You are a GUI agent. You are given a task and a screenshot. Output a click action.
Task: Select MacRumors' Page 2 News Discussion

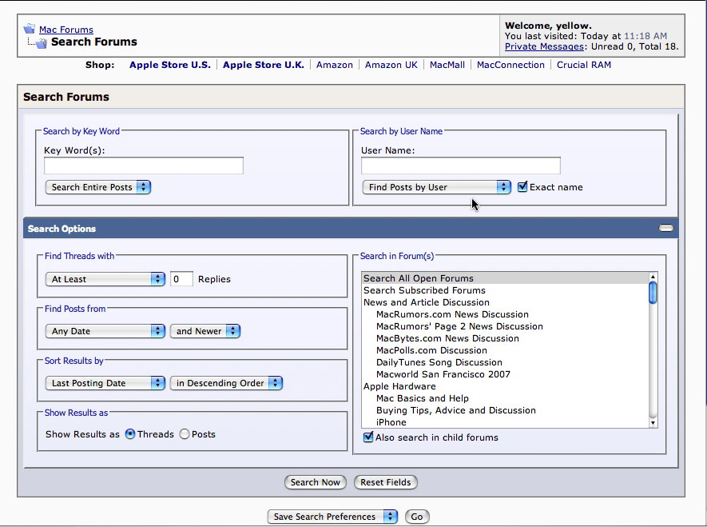click(x=505, y=326)
